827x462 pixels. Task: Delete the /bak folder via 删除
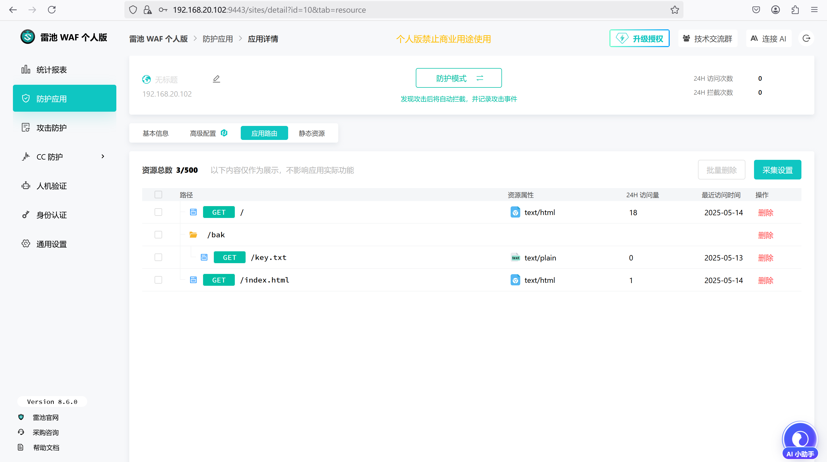[x=766, y=235]
